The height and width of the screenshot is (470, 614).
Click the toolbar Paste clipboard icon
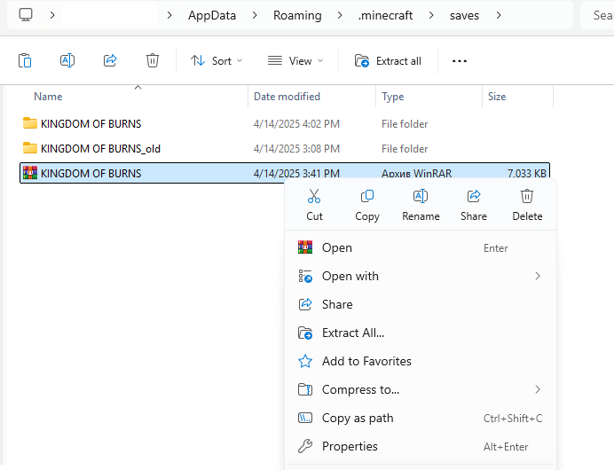pyautogui.click(x=25, y=60)
